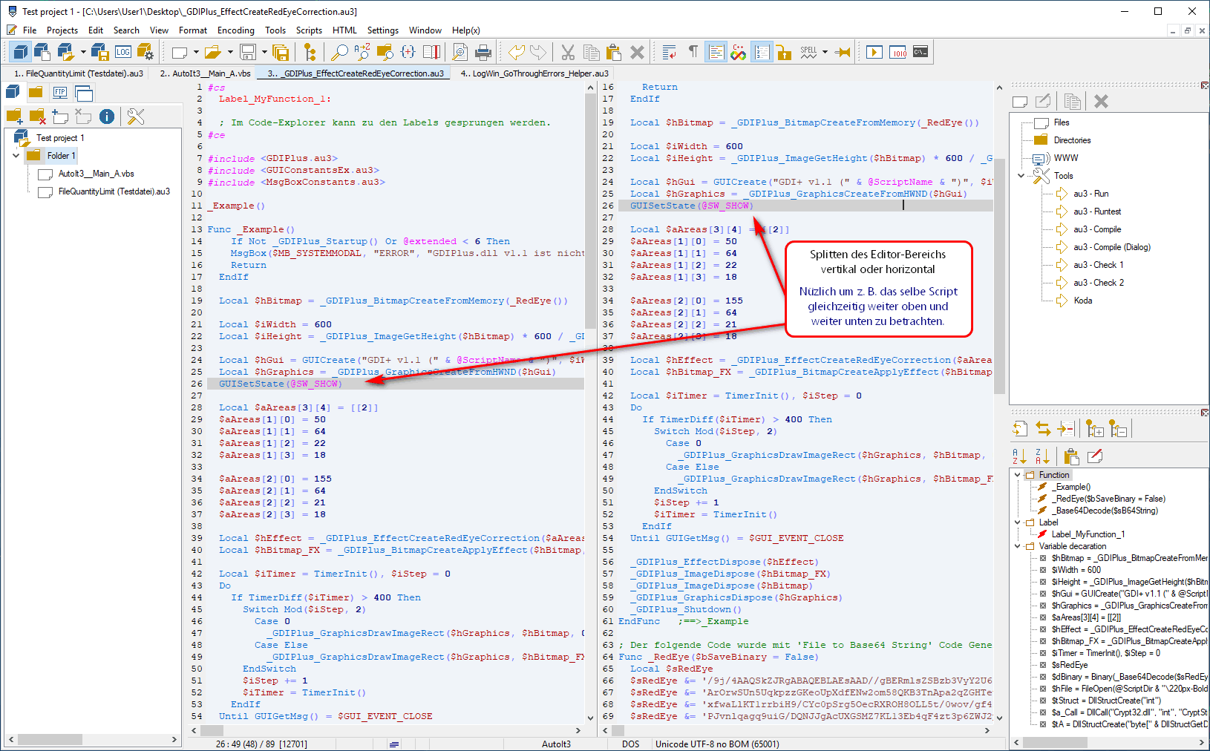Click the info icon in project panel

(x=107, y=117)
